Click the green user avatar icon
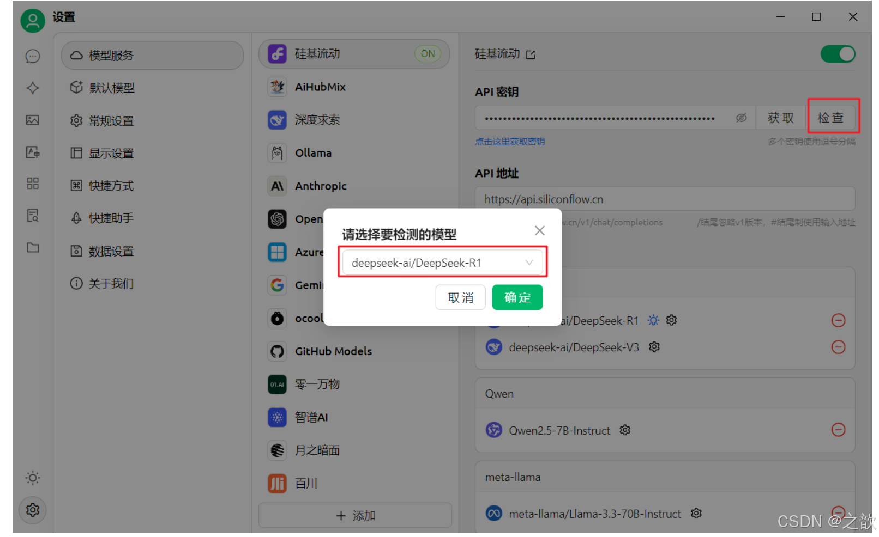879x537 pixels. (x=33, y=21)
